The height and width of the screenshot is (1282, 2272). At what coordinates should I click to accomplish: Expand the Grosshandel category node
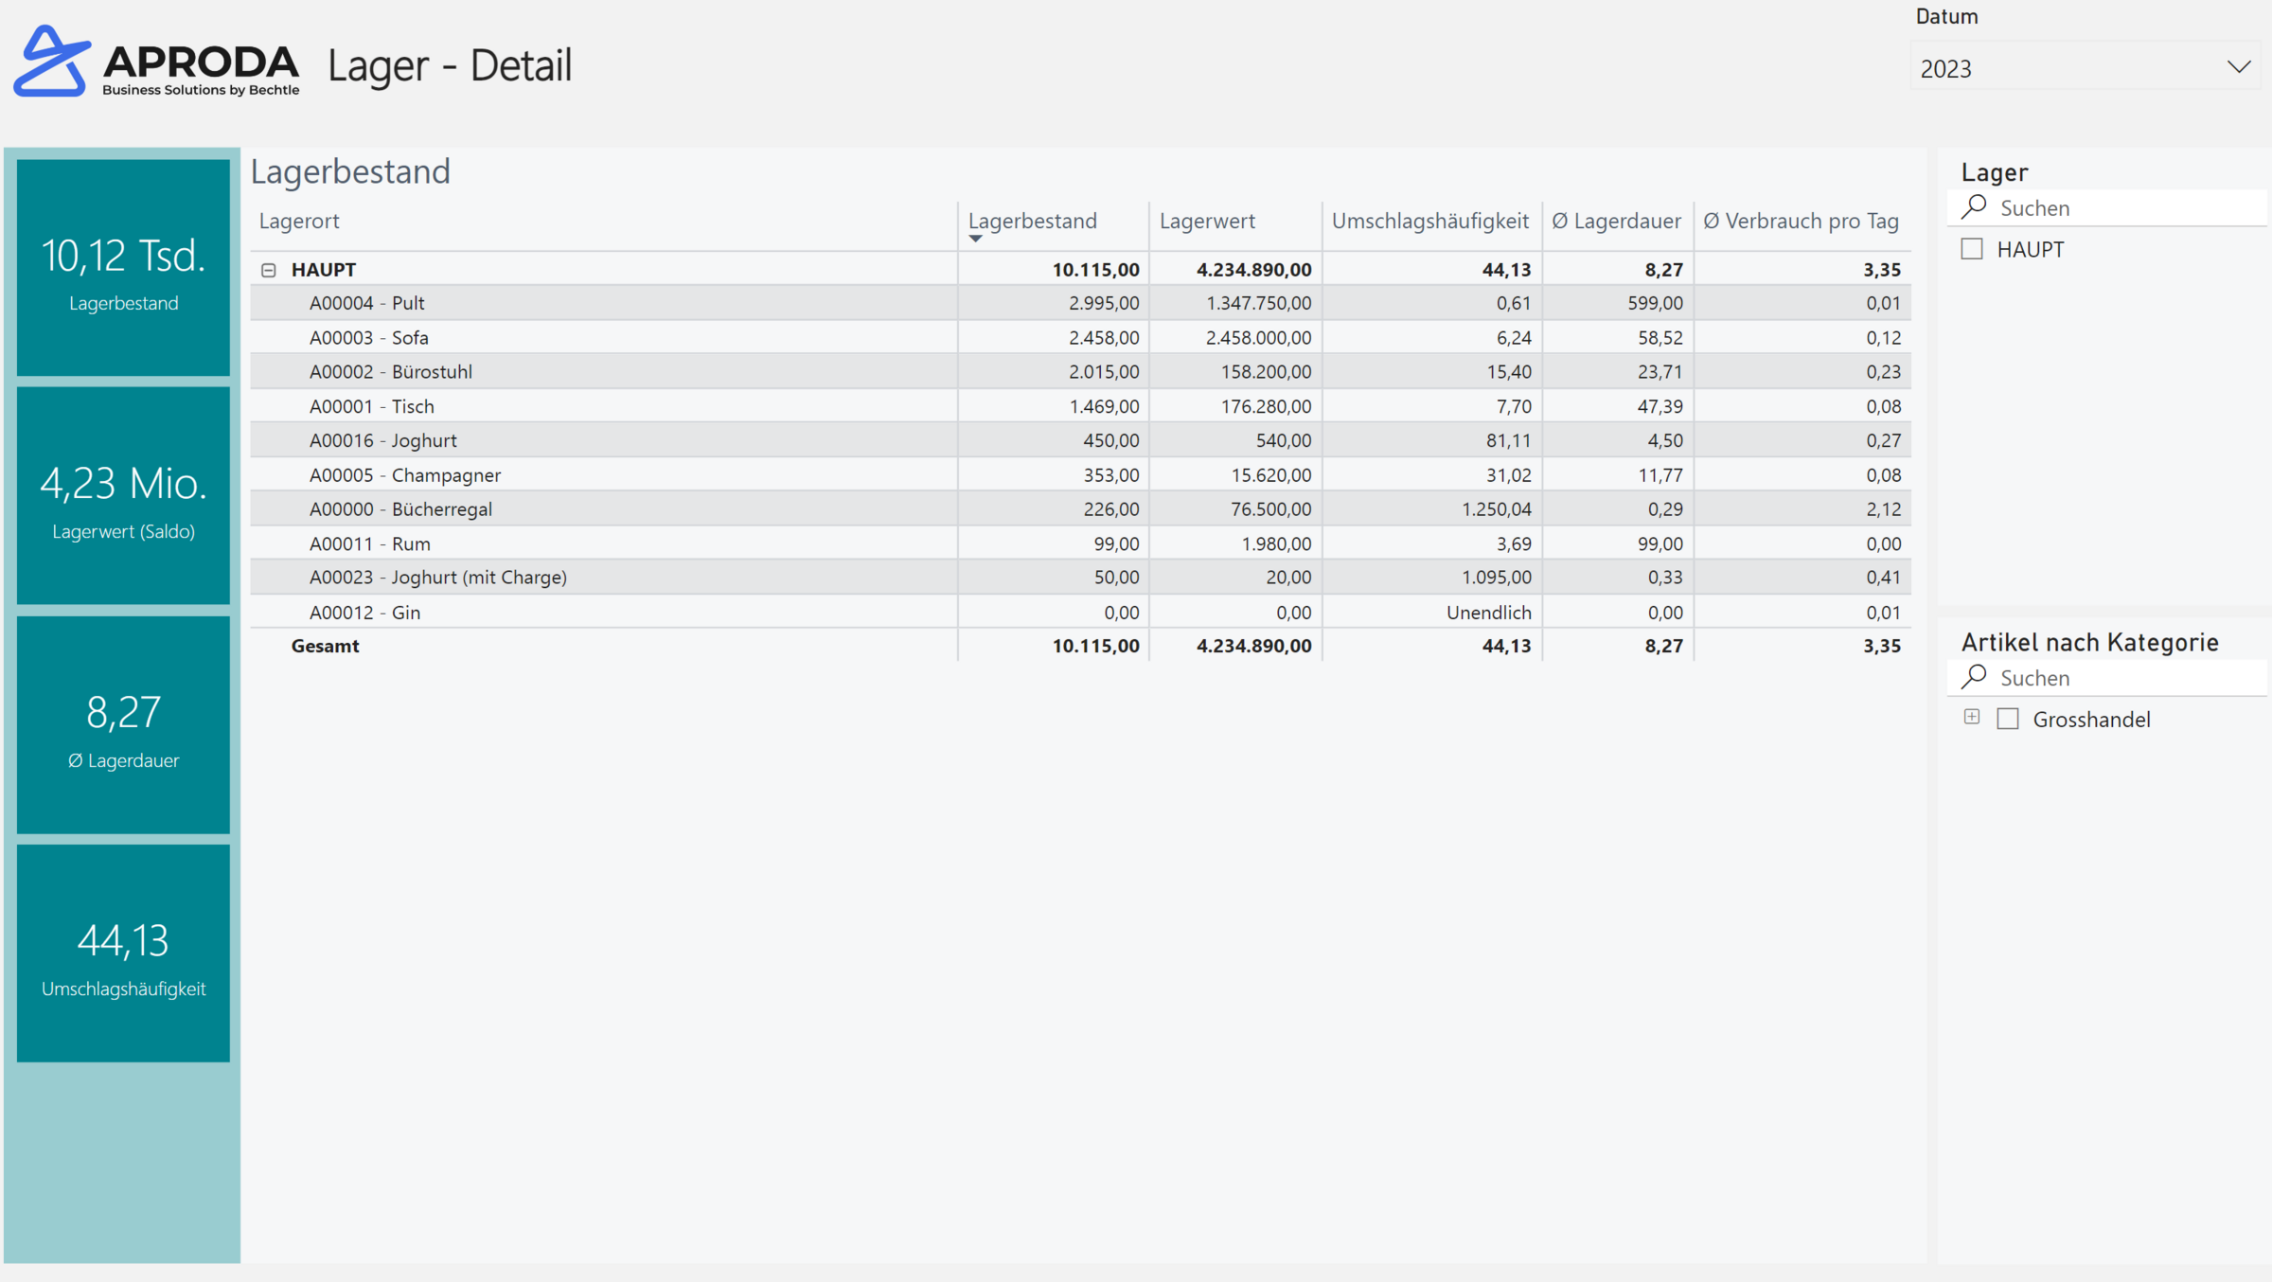(1972, 717)
